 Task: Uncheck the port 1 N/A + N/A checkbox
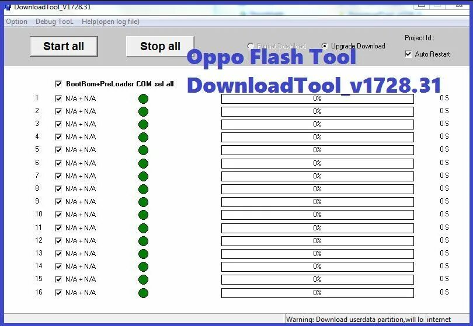pyautogui.click(x=58, y=99)
